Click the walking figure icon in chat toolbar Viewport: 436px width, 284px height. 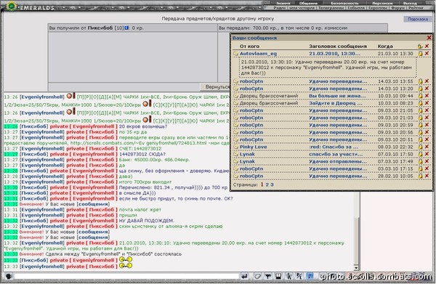289,276
